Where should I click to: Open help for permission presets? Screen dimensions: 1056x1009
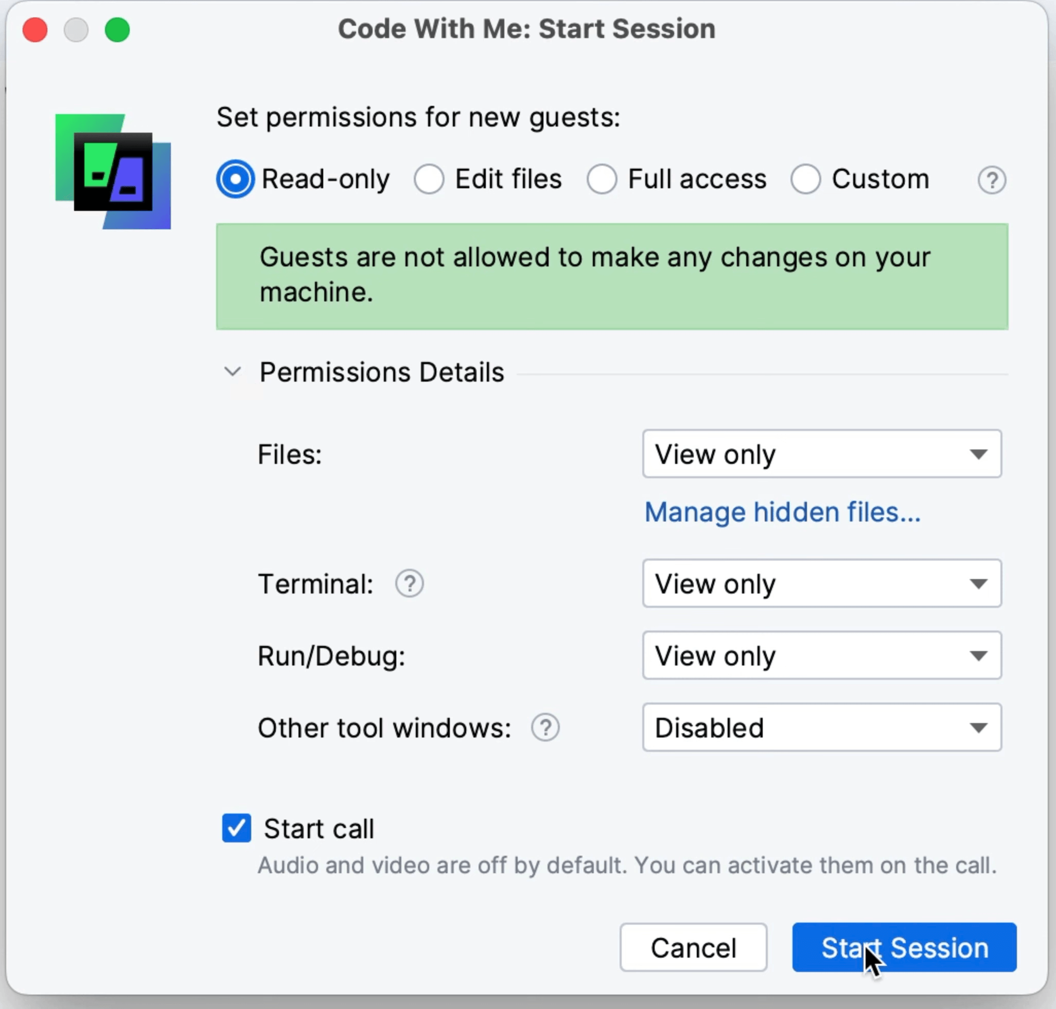coord(992,179)
